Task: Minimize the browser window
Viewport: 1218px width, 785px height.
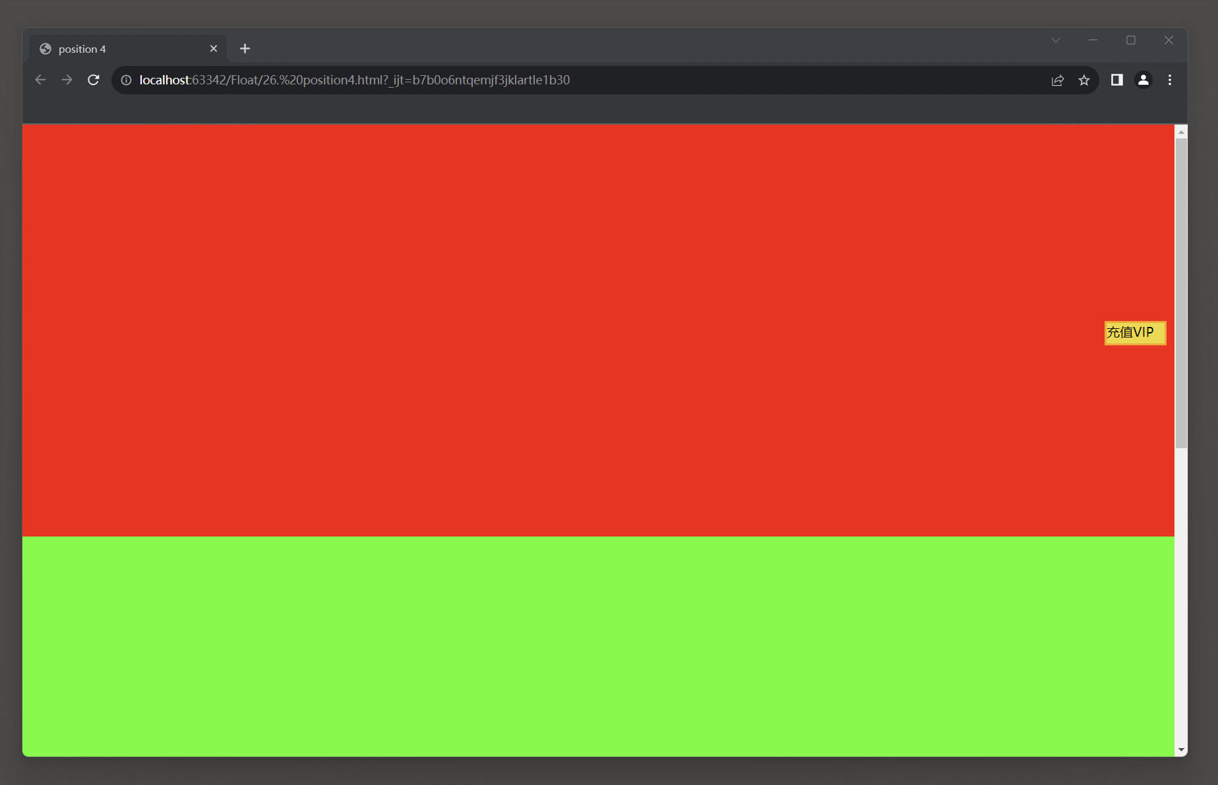Action: 1093,40
